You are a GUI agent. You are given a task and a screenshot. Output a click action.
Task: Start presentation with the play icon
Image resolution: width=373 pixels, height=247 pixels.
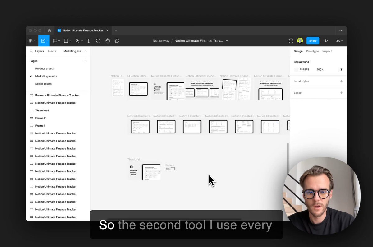pos(326,41)
